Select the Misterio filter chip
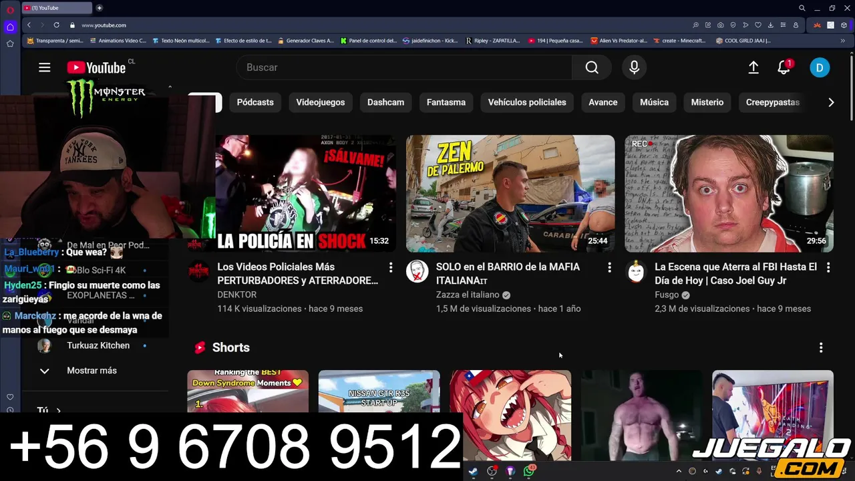The width and height of the screenshot is (855, 481). (x=707, y=102)
